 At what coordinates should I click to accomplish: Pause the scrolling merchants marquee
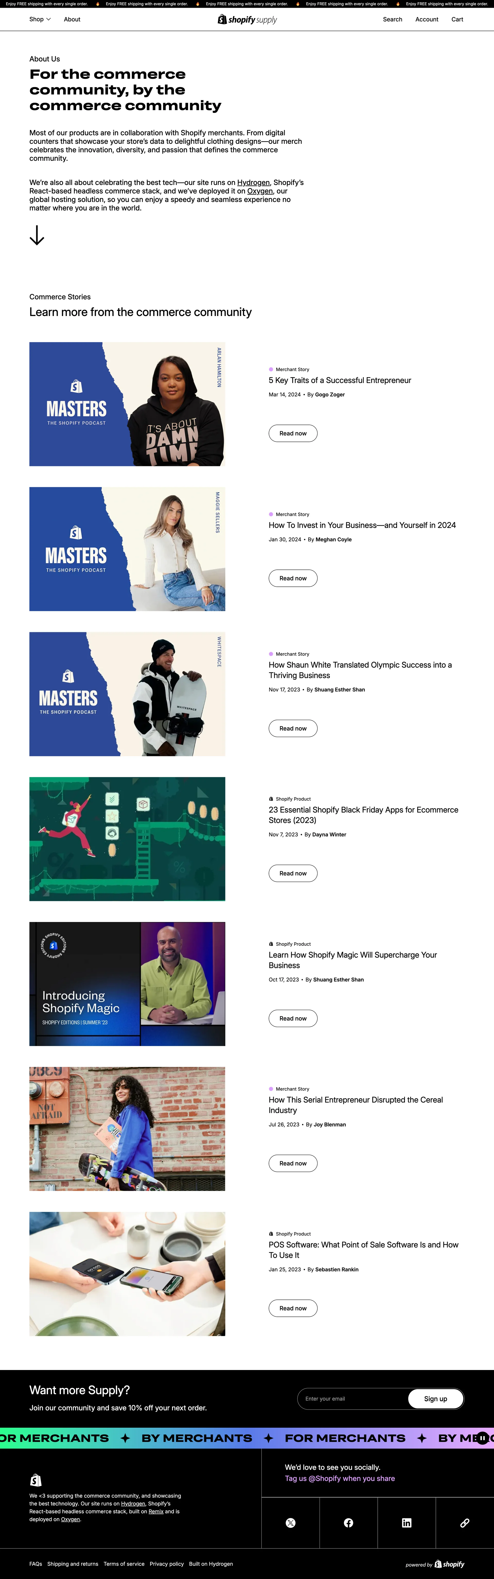[x=482, y=1438]
